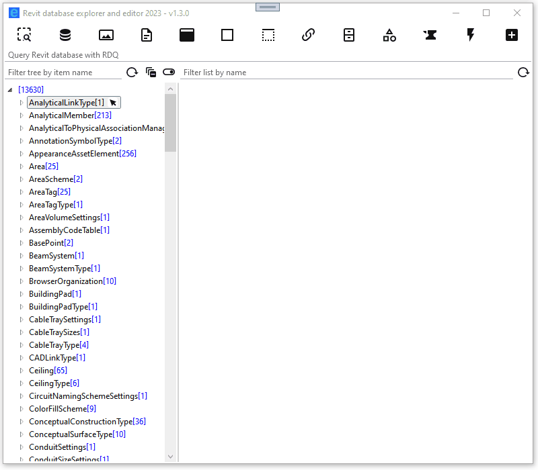538x470 pixels.
Task: Select AreaScheme[2] tree item
Action: pos(56,179)
